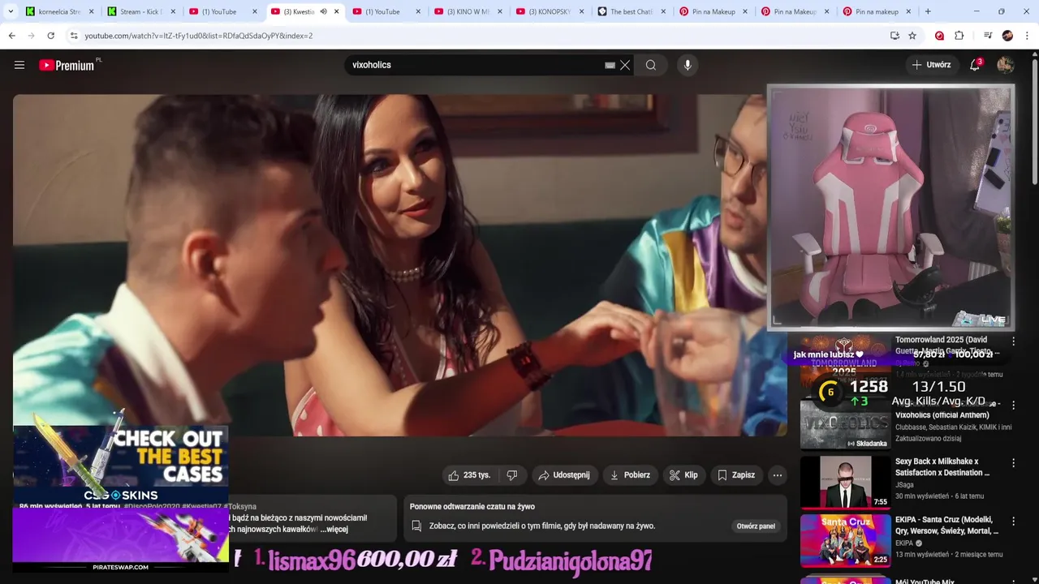Save the video with Zapisz
The image size is (1039, 584).
click(x=736, y=475)
